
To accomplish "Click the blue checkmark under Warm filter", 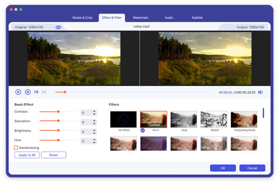I will [x=143, y=130].
